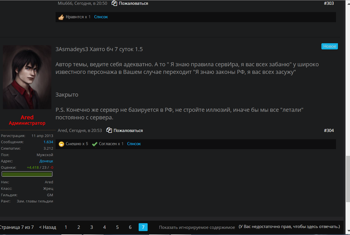Image resolution: width=350 pixels, height=235 pixels.
Task: Click the report icon on post #303
Action: (x=114, y=3)
